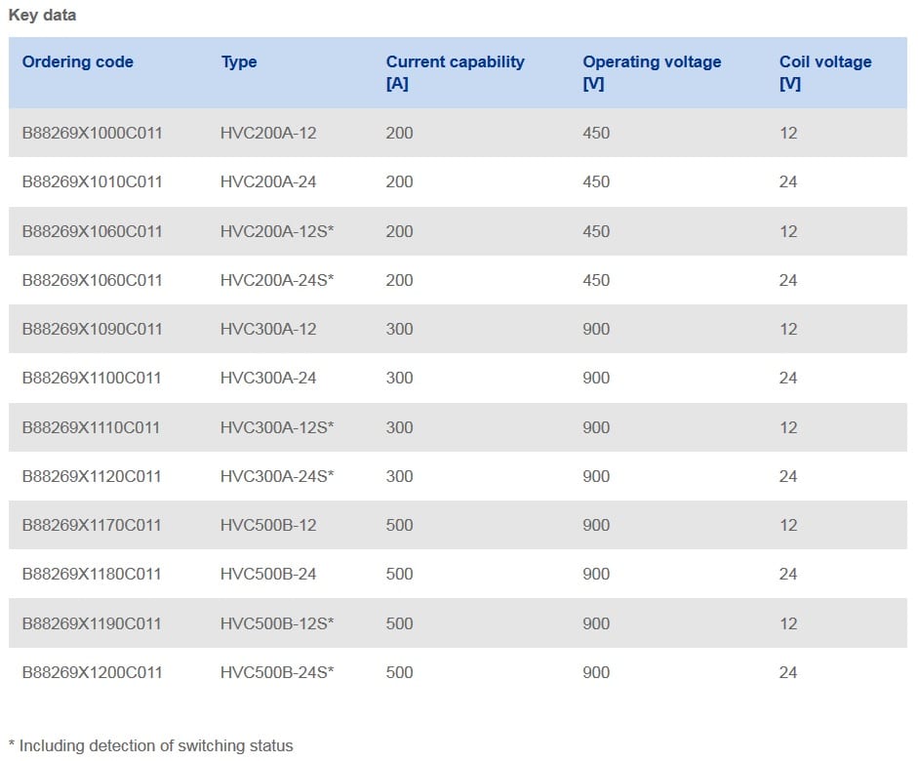Click the HVC200A-24S* type entry
918x761 pixels.
pos(277,280)
